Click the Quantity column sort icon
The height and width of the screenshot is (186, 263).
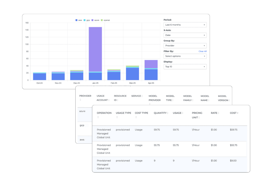coord(168,113)
